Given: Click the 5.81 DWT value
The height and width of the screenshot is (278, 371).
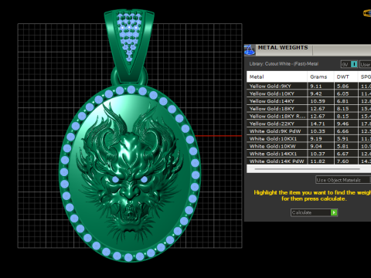Looking at the screenshot, I should pyautogui.click(x=343, y=146).
